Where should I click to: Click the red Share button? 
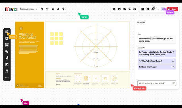tap(172, 9)
